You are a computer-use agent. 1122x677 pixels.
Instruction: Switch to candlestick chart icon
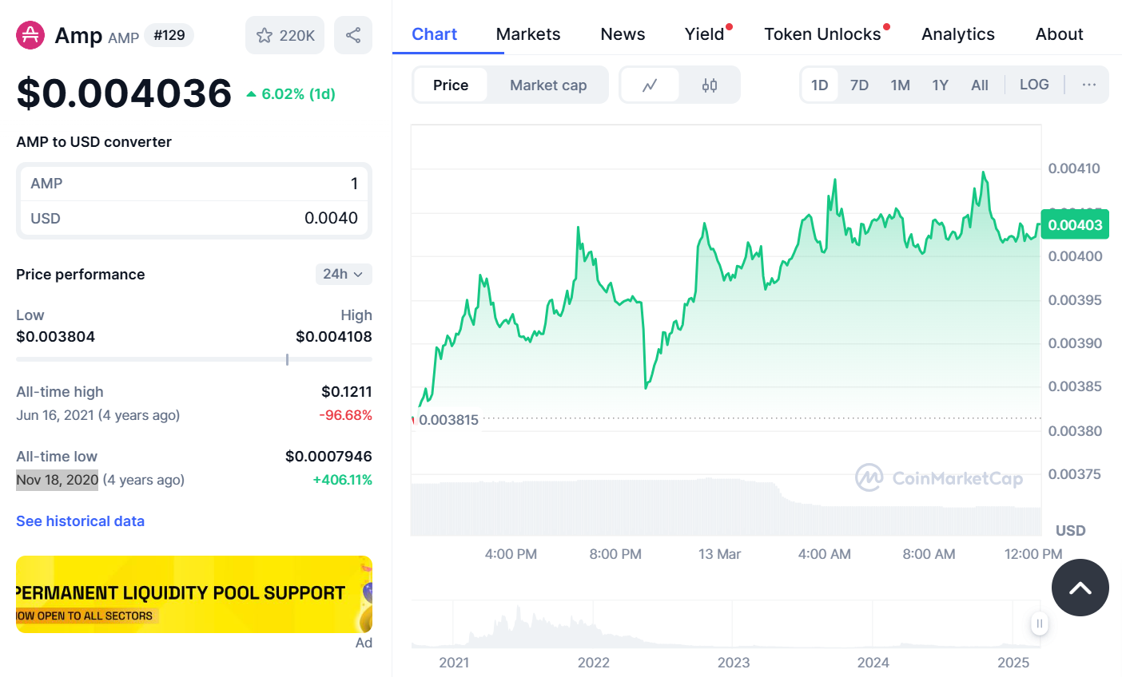(709, 84)
